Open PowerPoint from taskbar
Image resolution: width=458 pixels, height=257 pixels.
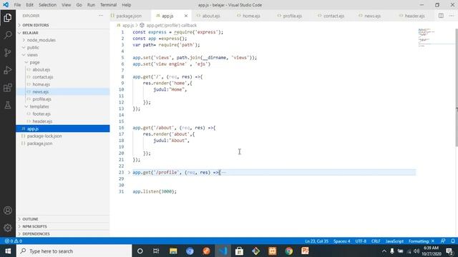(306, 251)
